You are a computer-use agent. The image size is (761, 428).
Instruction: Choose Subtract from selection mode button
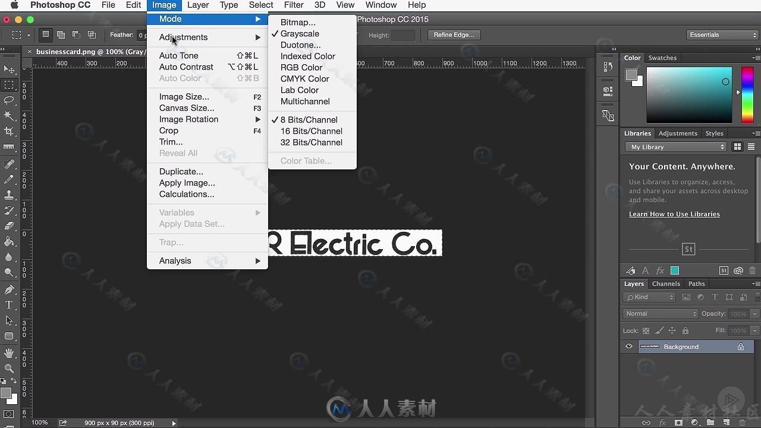[x=76, y=35]
